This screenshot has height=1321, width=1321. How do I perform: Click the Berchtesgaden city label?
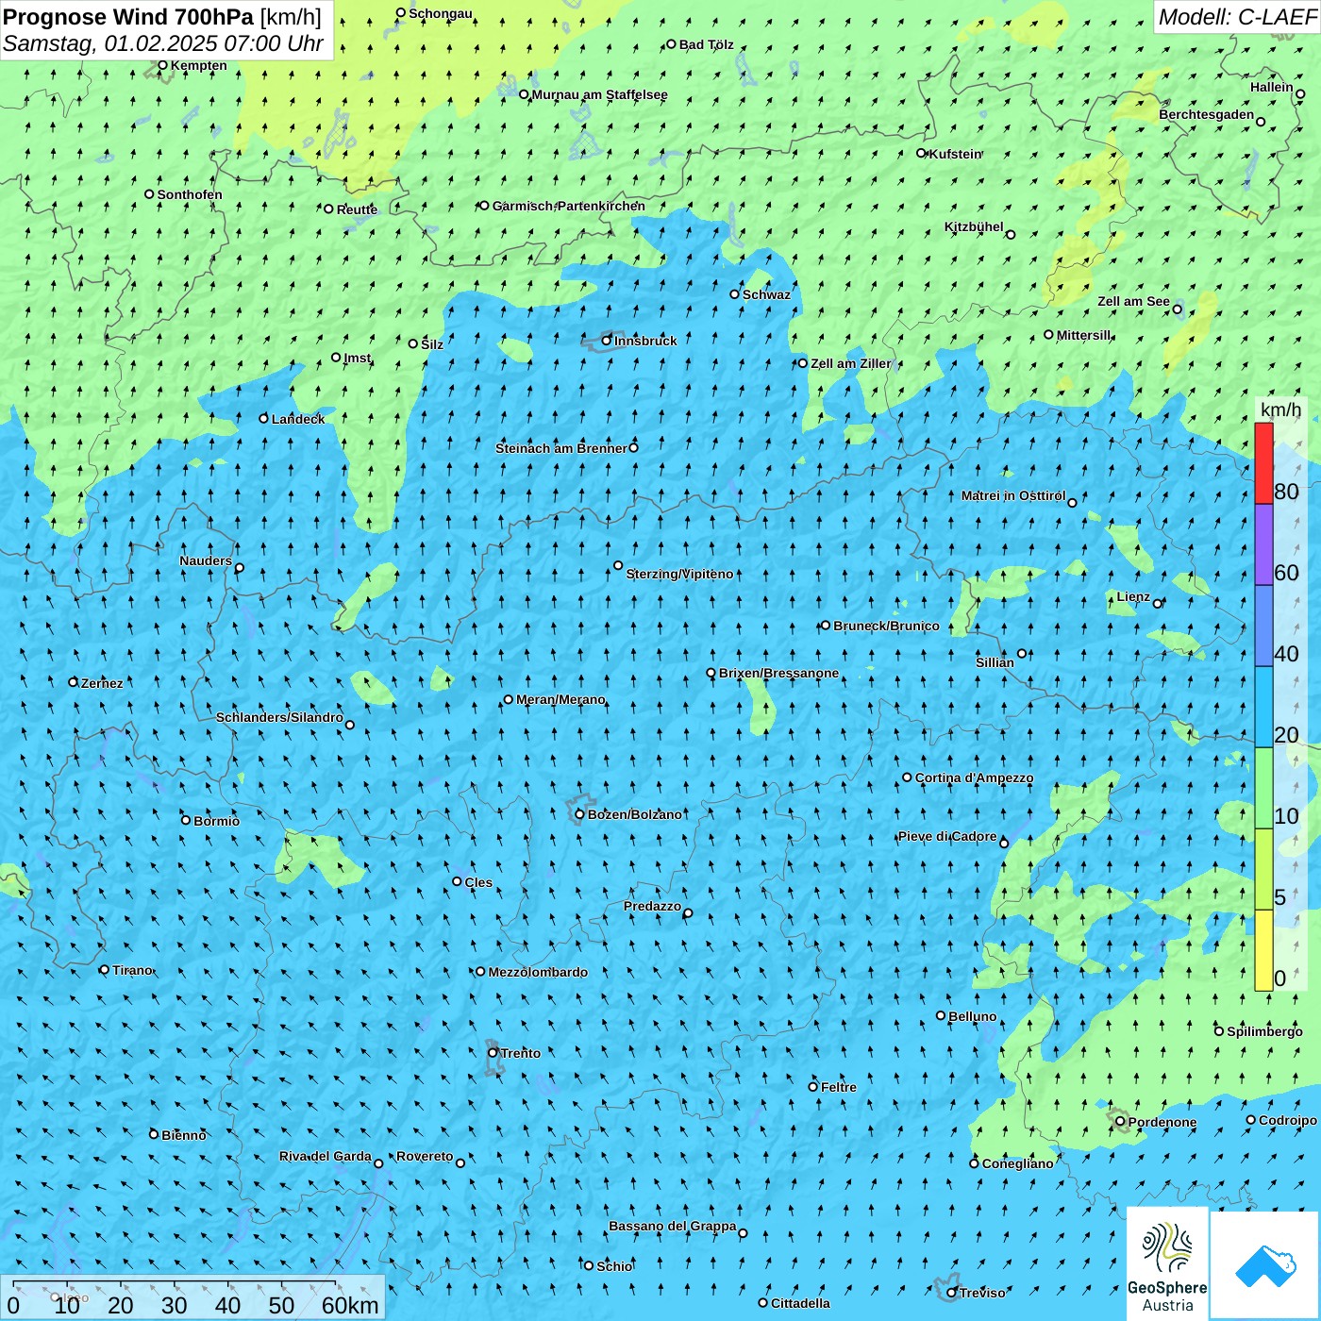click(1207, 115)
